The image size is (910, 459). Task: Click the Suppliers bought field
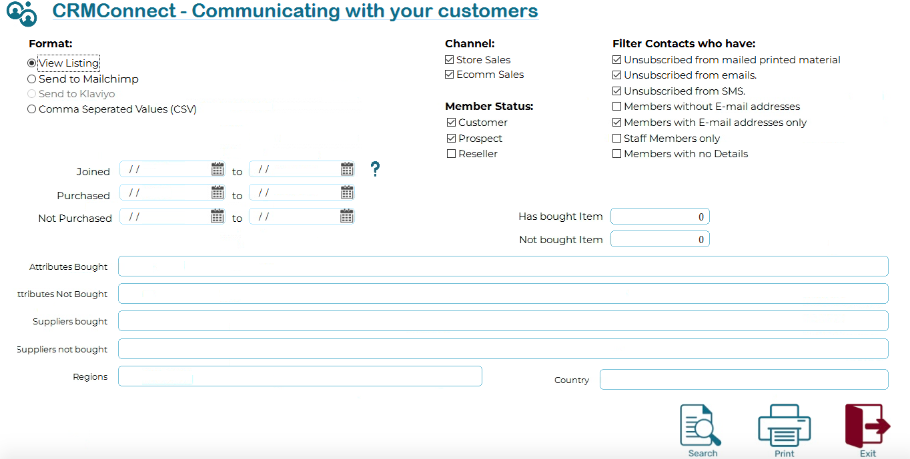(503, 320)
